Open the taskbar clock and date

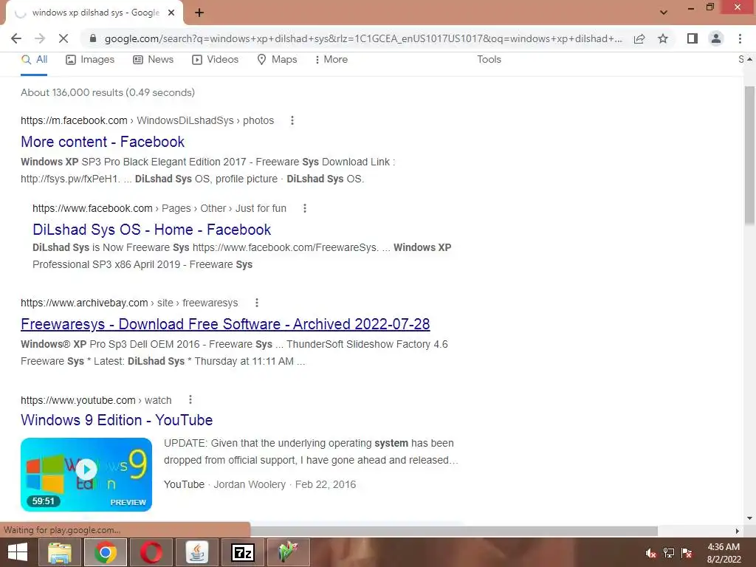coord(724,553)
